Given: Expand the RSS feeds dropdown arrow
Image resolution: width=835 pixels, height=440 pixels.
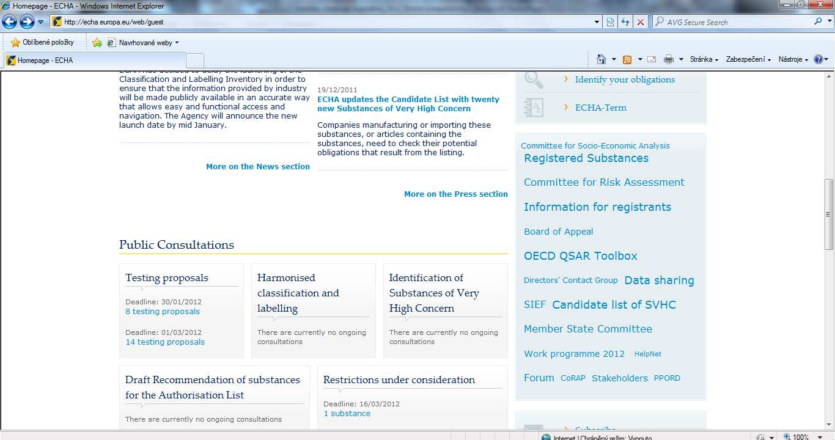Looking at the screenshot, I should [640, 60].
